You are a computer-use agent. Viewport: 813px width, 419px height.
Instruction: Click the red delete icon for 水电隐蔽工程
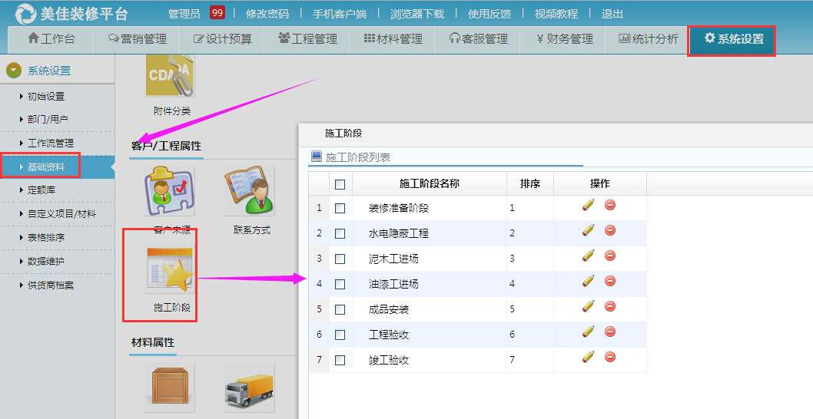coord(610,230)
